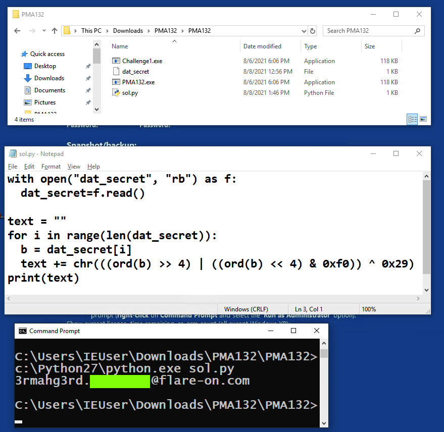Click the pin icon next to Pictures
444x432 pixels.
point(88,102)
